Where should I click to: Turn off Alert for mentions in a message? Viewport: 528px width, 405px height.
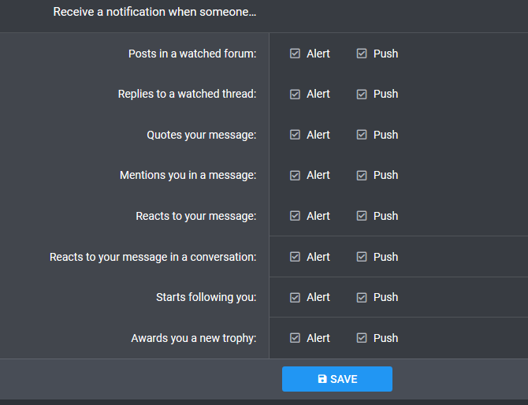tap(295, 176)
